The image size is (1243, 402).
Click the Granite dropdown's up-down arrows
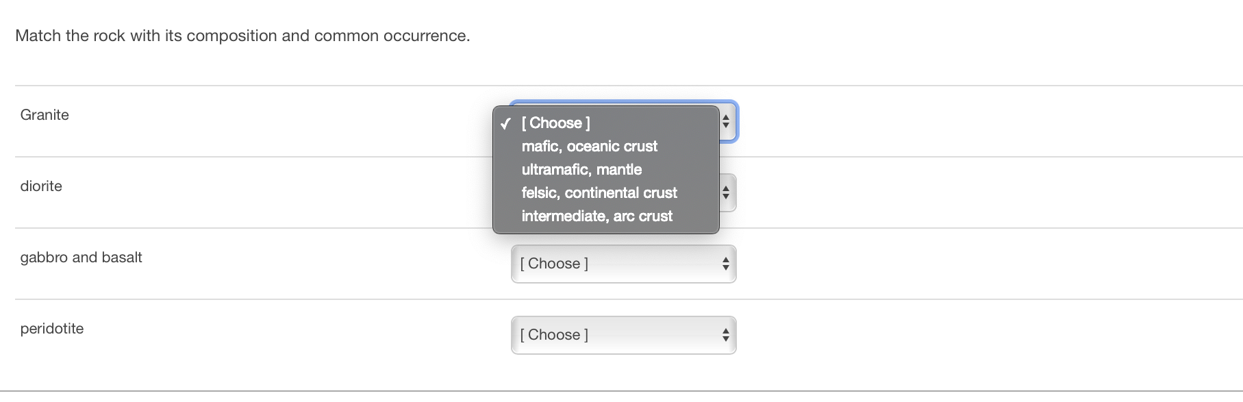click(x=726, y=122)
